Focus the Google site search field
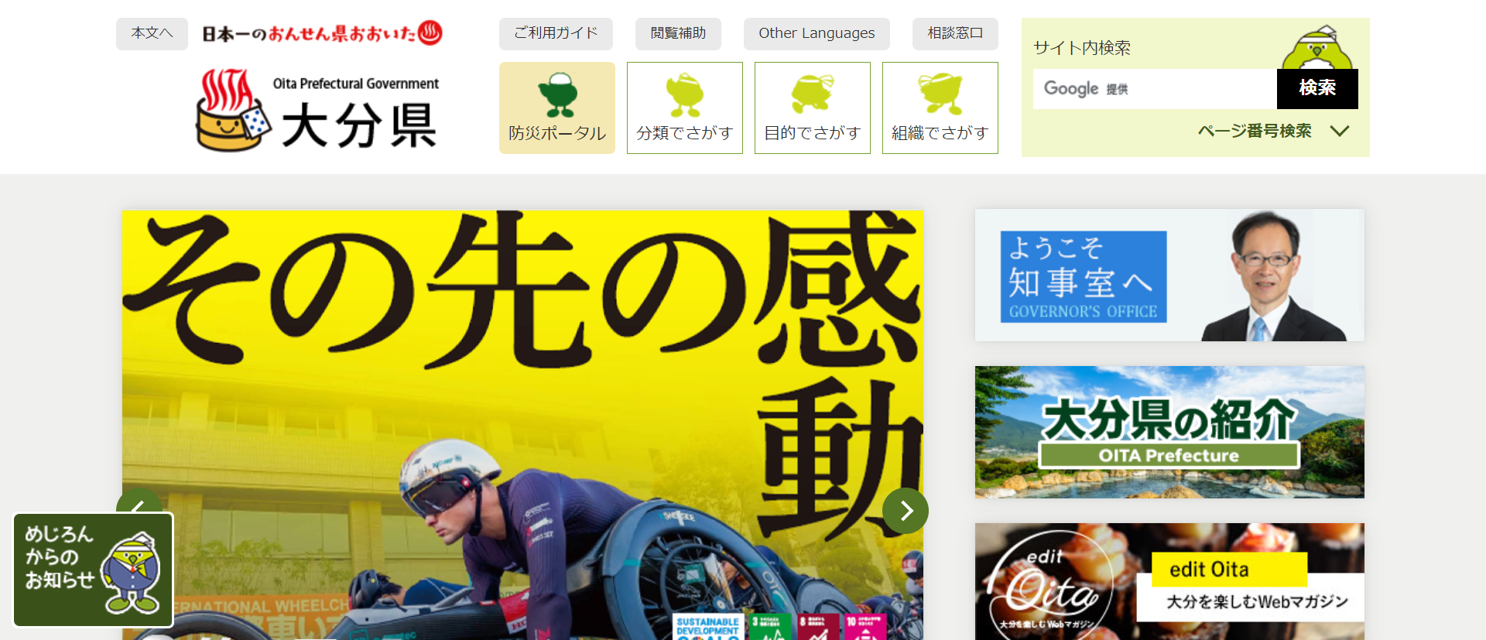1486x640 pixels. click(x=1155, y=88)
